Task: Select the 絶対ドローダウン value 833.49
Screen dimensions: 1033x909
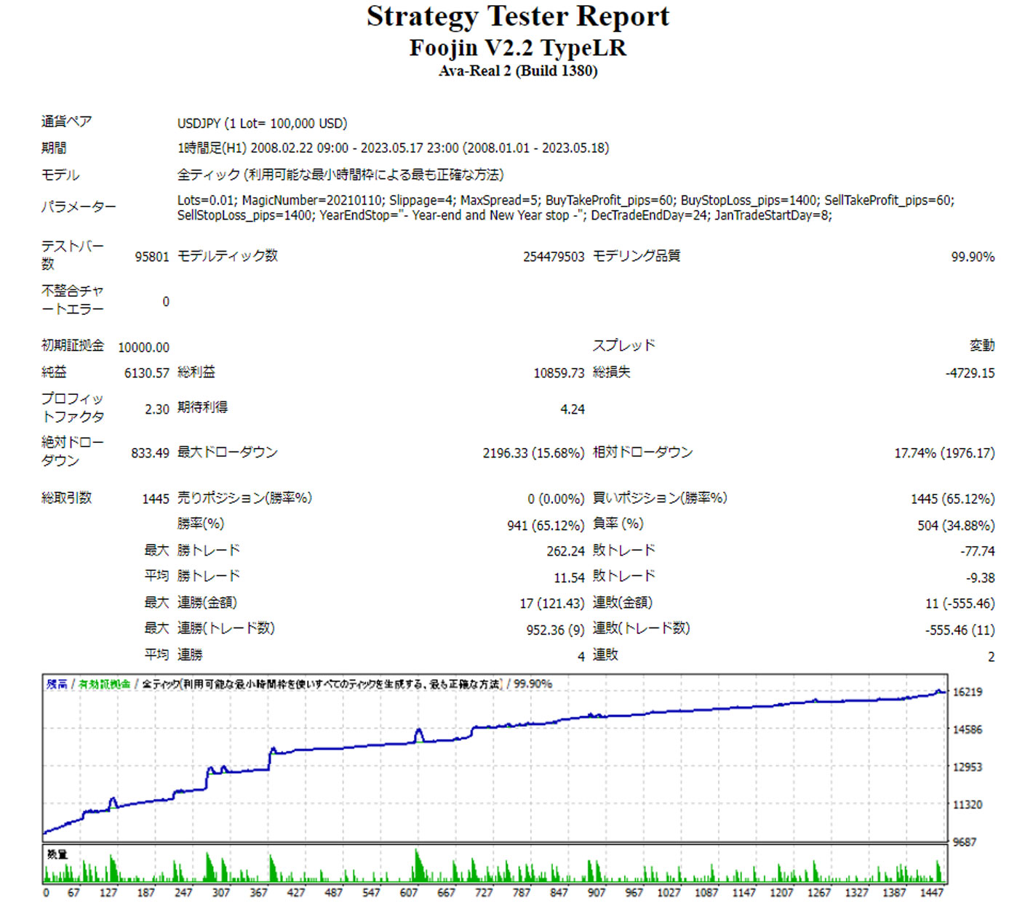Action: click(x=150, y=453)
